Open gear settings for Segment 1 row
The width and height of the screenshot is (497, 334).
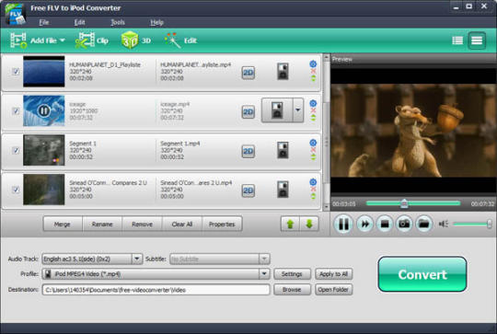(313, 143)
